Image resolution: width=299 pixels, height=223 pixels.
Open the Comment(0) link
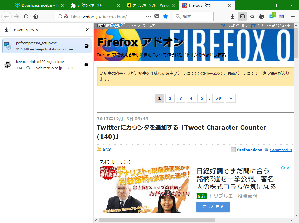click(x=281, y=150)
